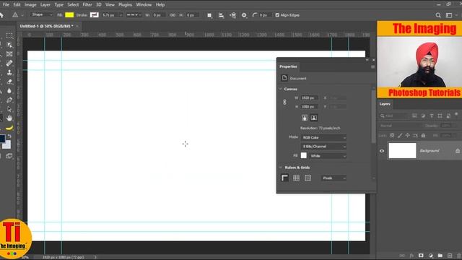Open the Filter menu
The height and width of the screenshot is (260, 462).
point(87,5)
